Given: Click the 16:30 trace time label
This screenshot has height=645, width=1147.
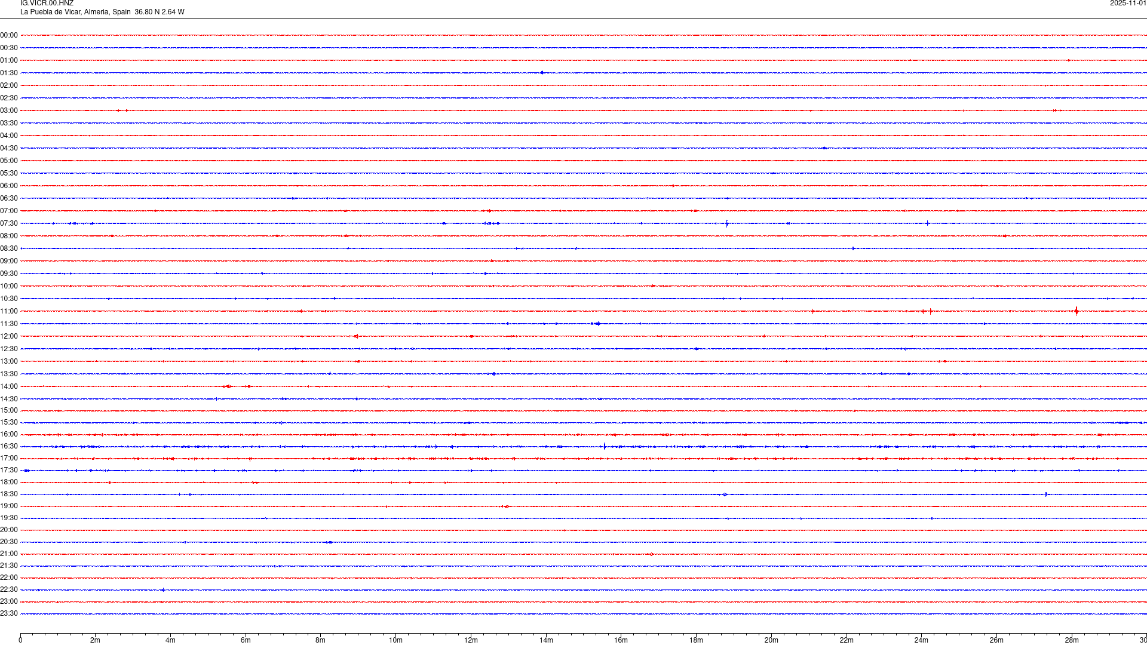Looking at the screenshot, I should click(9, 446).
